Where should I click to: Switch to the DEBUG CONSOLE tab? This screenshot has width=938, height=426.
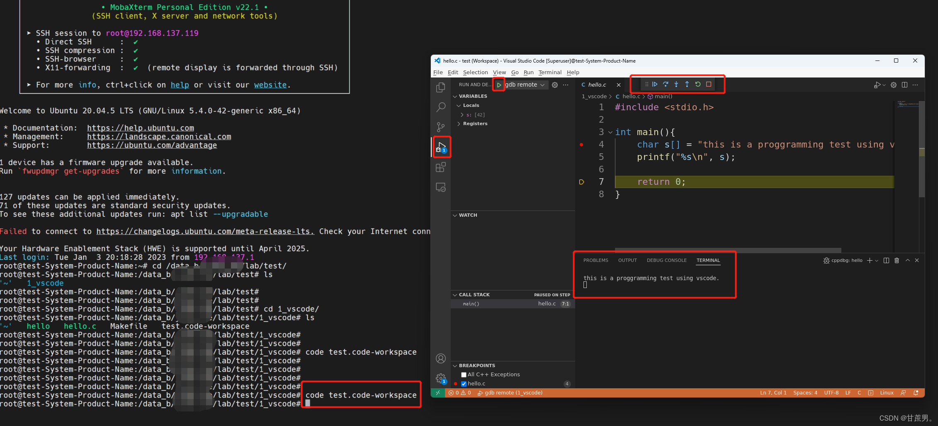tap(666, 260)
